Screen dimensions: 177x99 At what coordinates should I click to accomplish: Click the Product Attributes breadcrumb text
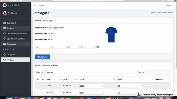(166, 12)
